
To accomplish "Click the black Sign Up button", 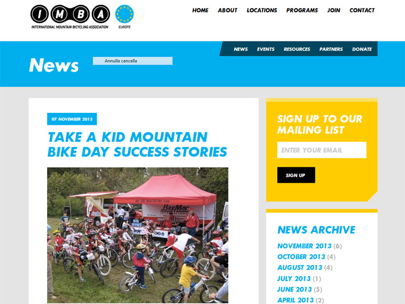I will [x=296, y=175].
